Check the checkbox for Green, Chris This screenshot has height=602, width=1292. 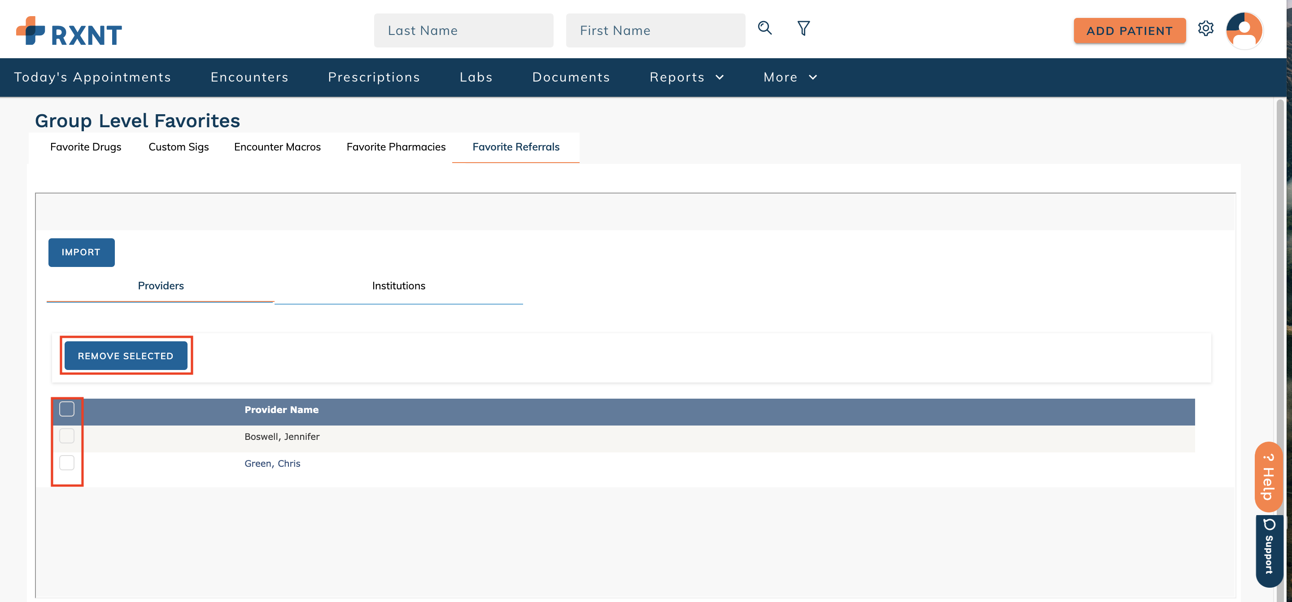coord(67,462)
